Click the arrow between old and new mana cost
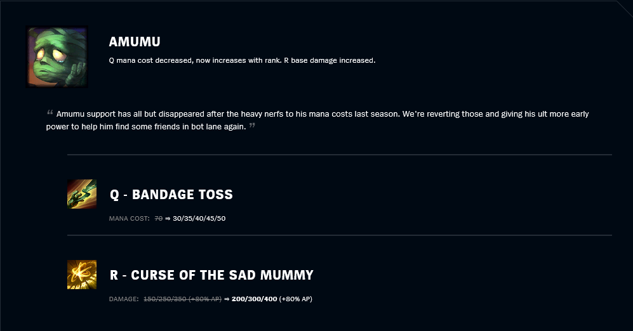 pyautogui.click(x=168, y=219)
